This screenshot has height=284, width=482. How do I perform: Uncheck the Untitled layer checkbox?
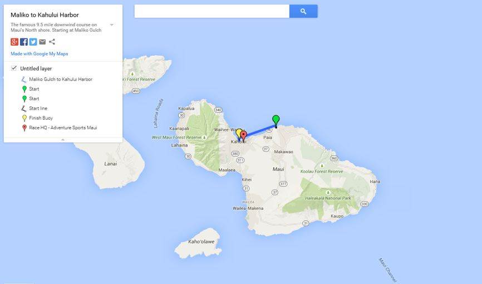14,68
